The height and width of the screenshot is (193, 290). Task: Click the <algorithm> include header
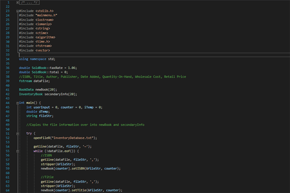45,37
